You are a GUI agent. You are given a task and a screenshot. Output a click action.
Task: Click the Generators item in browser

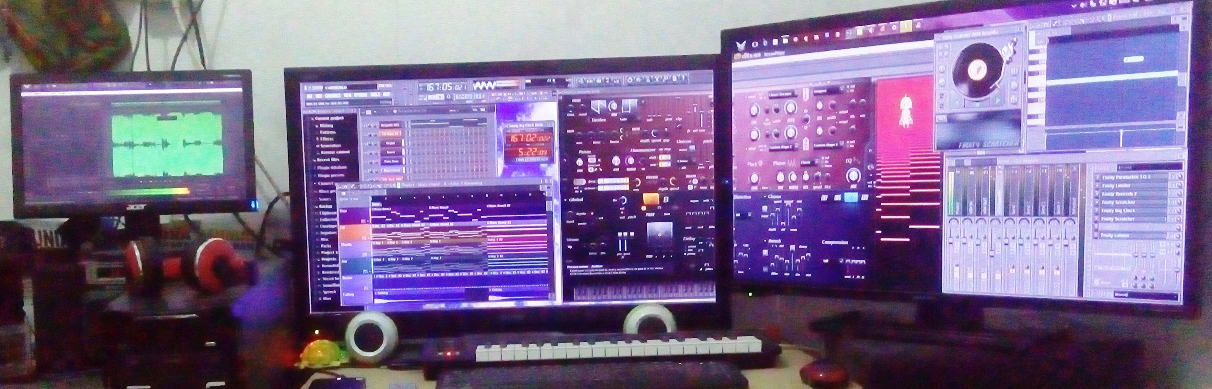pos(331,146)
